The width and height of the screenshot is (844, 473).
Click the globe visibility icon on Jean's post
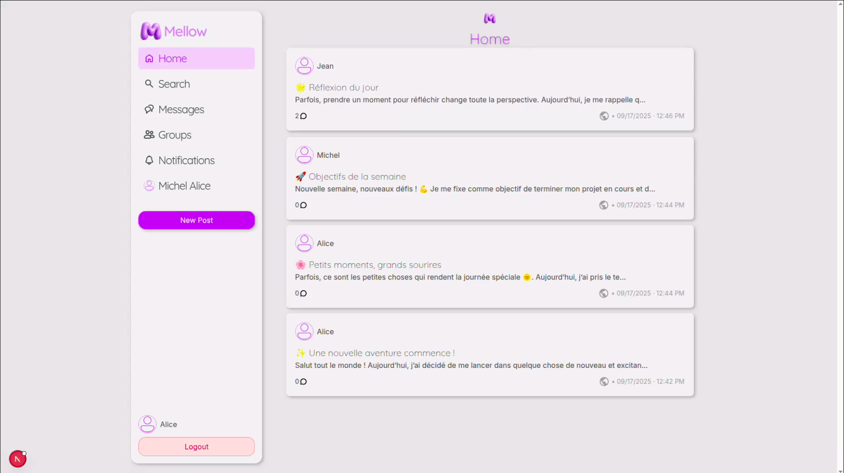[604, 116]
